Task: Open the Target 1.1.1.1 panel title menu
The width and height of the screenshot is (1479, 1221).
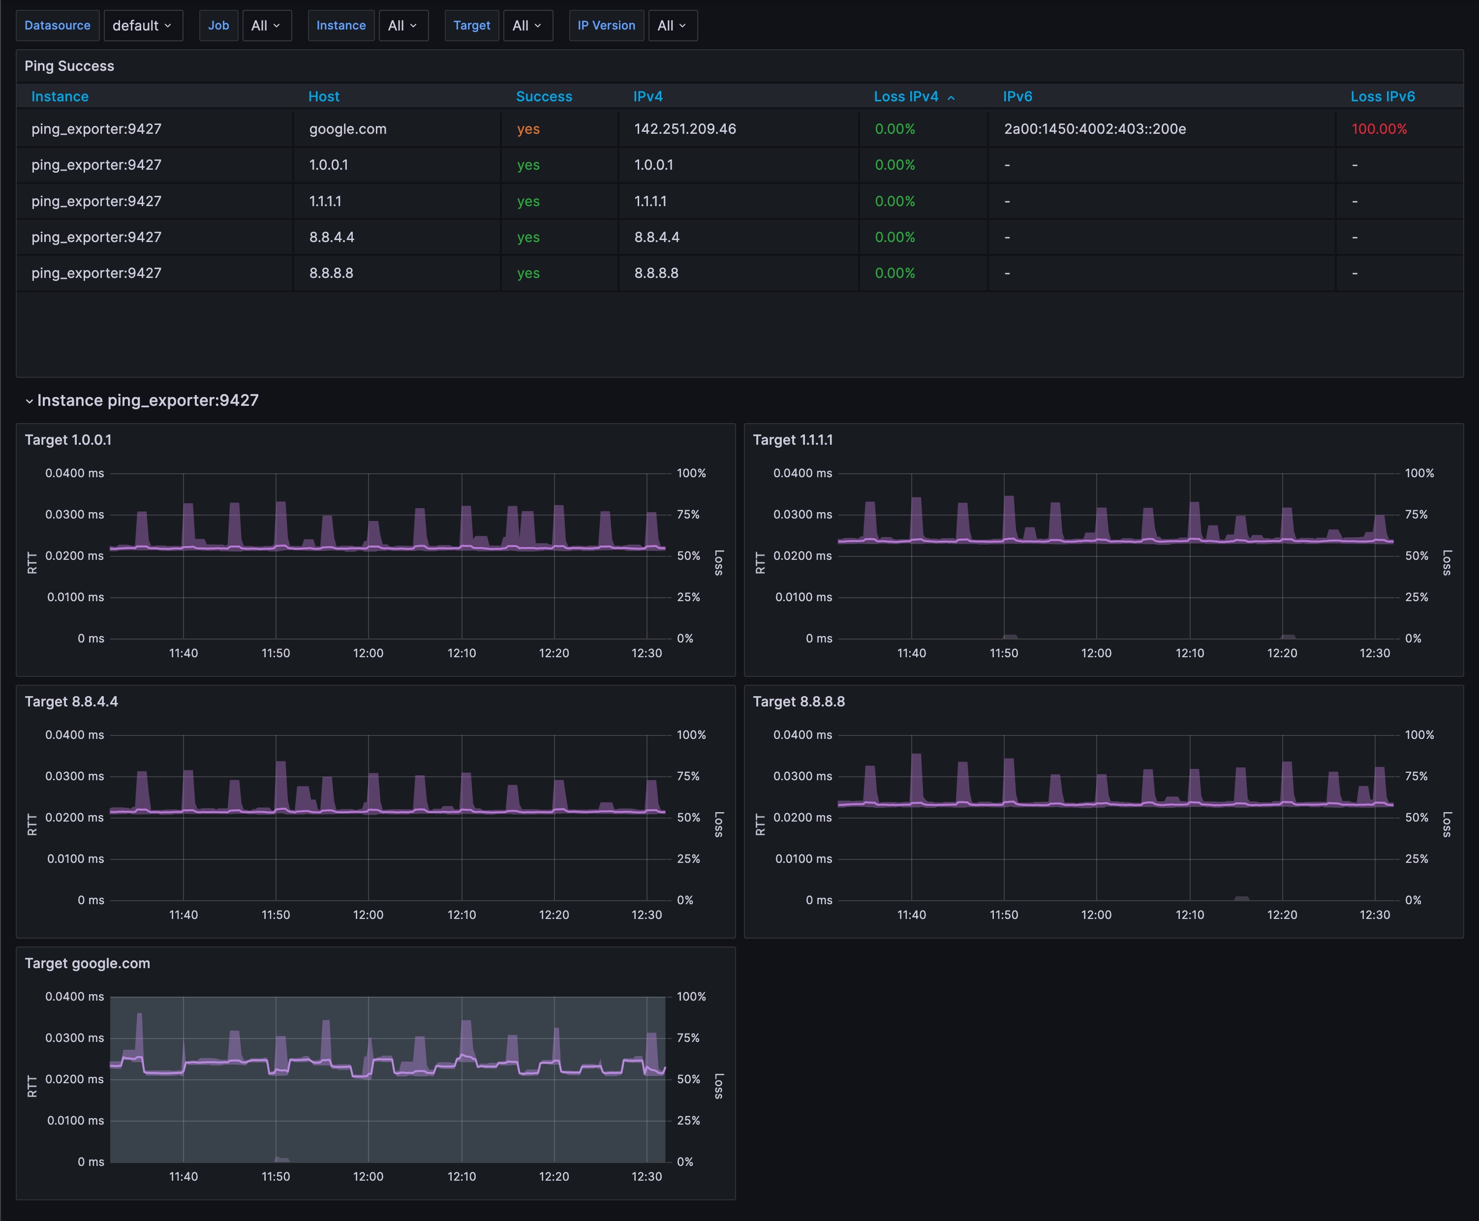Action: click(x=793, y=440)
